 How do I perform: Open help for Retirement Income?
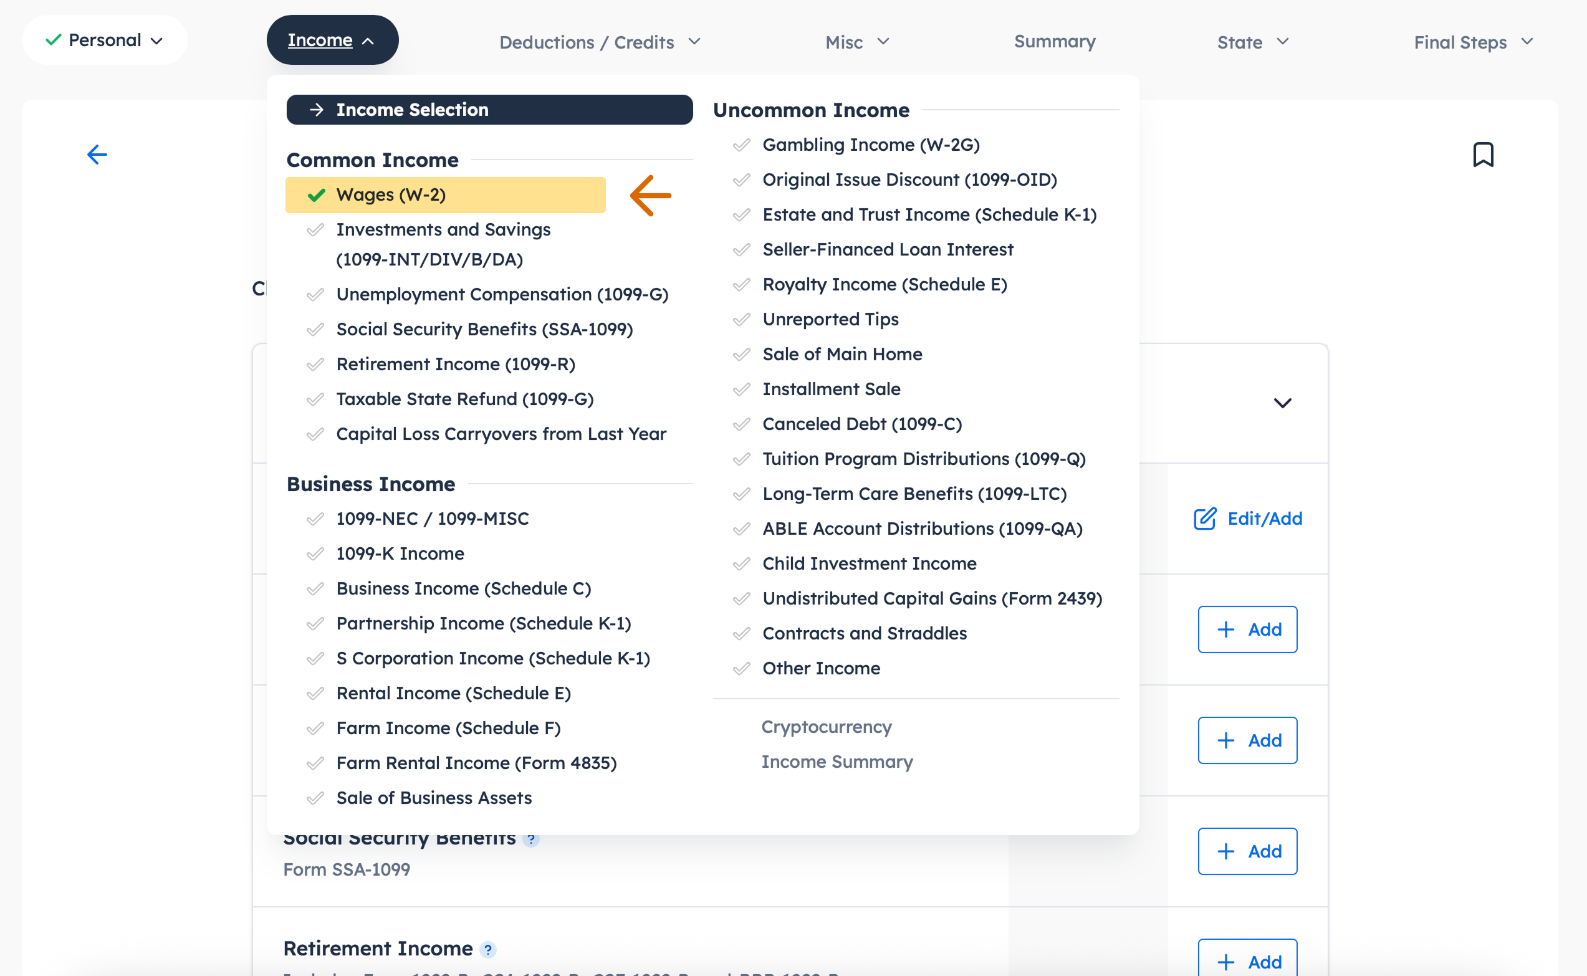coord(489,949)
